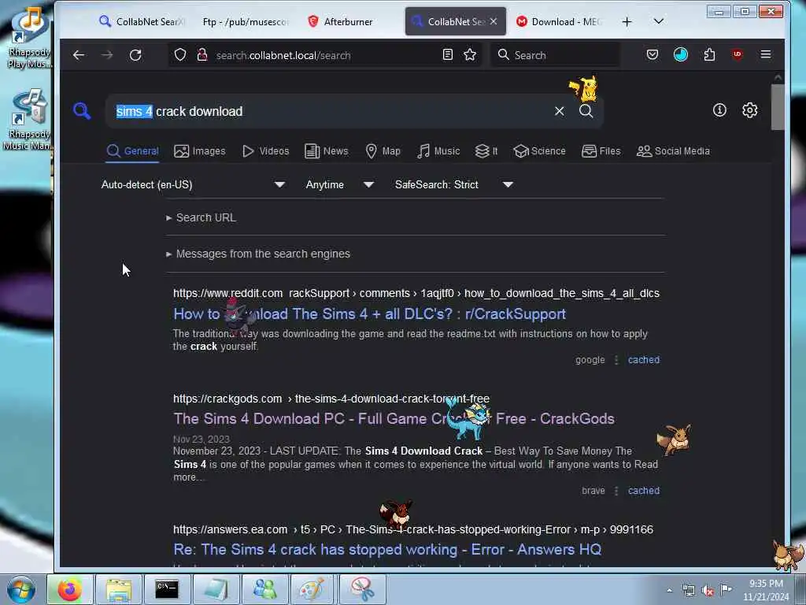The image size is (806, 605).
Task: Switch to the first CollabNet SearX tab
Action: click(142, 21)
